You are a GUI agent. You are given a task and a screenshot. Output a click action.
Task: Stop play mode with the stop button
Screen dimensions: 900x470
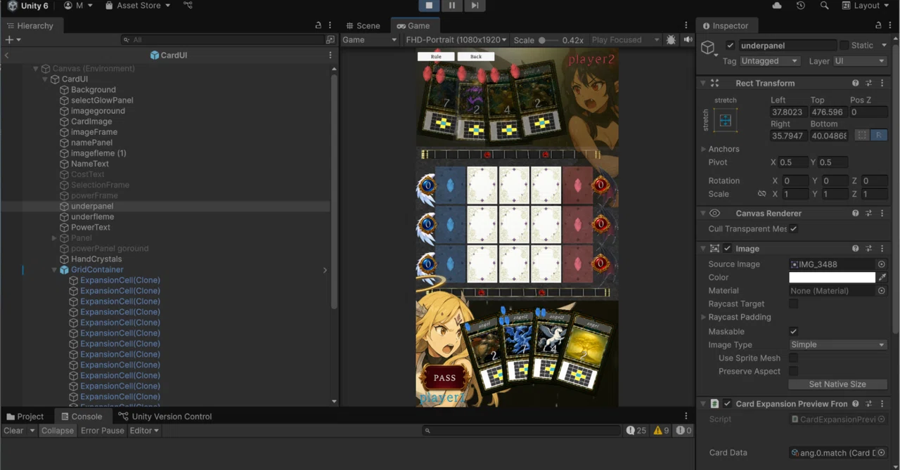click(429, 6)
